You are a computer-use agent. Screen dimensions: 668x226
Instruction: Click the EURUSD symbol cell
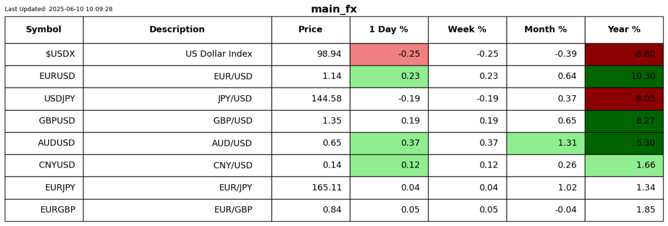(57, 77)
